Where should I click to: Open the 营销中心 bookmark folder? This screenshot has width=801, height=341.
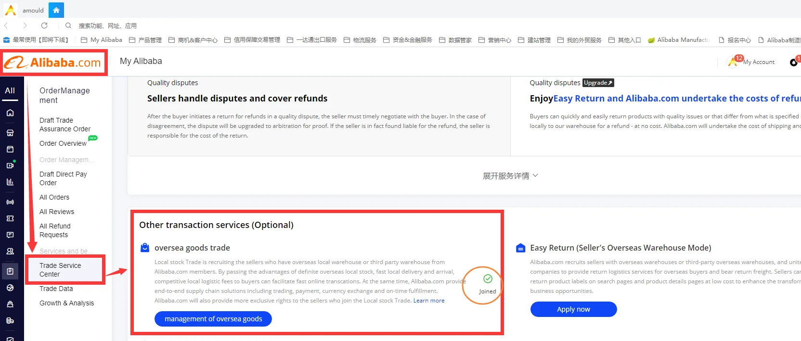(495, 40)
